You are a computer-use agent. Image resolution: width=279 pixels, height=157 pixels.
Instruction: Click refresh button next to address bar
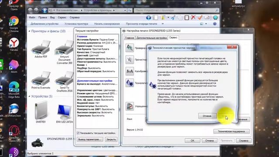tap(130, 10)
